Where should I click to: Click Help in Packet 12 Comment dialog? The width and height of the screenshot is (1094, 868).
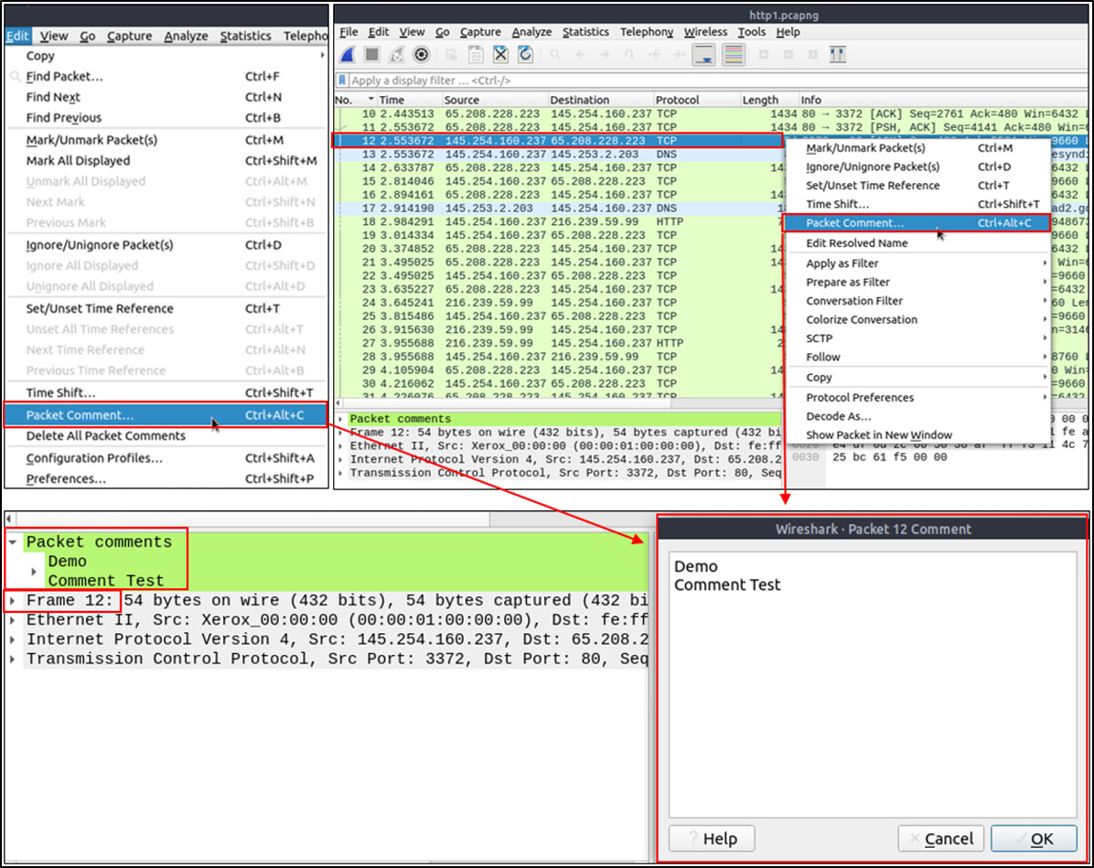pos(712,839)
